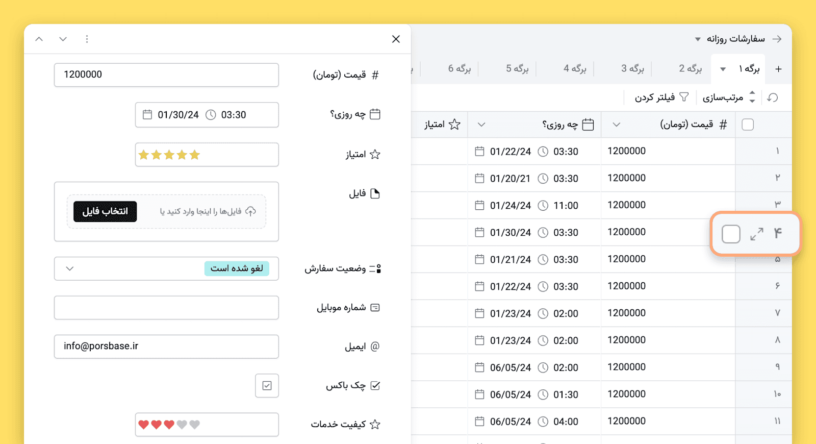Switch to the برگه 5 tab
The height and width of the screenshot is (444, 816).
coord(517,69)
